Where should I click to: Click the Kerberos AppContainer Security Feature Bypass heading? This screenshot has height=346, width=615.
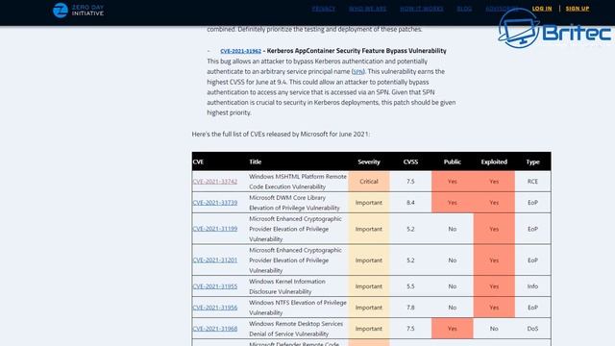pyautogui.click(x=357, y=51)
